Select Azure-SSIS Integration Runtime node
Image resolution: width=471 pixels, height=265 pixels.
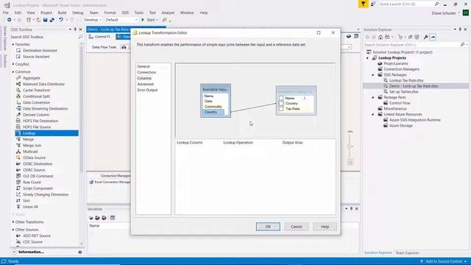tap(414, 120)
